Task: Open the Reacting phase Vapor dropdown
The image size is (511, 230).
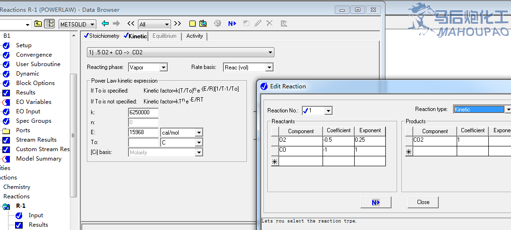Action: (x=163, y=68)
